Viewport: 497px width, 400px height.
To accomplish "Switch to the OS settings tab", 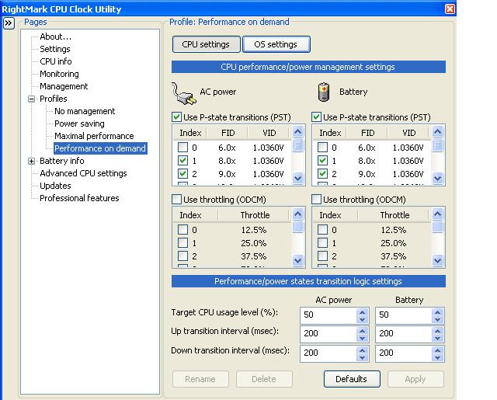I will coord(276,44).
